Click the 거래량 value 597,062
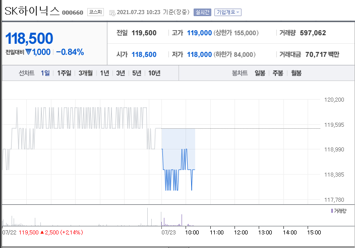The image size is (355, 248). [x=313, y=33]
